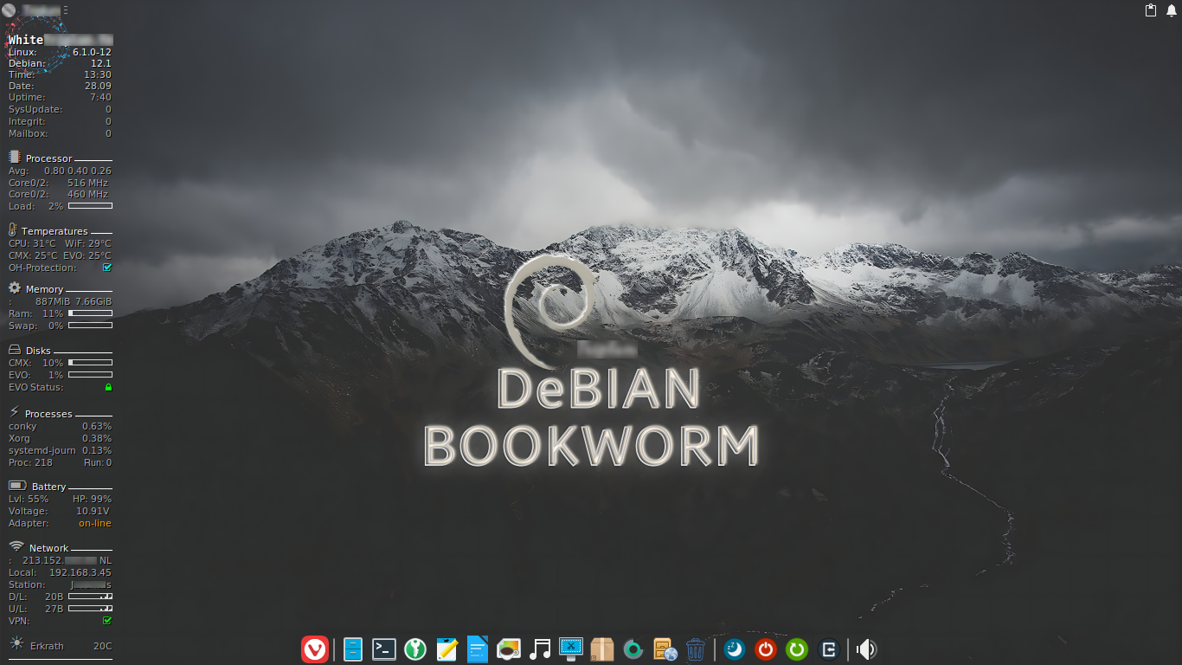Open the three-dot handle beside the title
This screenshot has height=665, width=1182.
coord(66,10)
